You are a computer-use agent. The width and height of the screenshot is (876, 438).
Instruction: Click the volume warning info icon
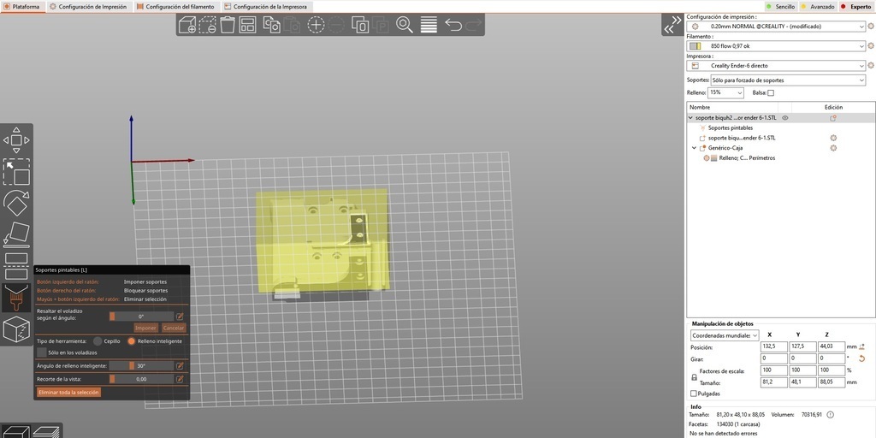pyautogui.click(x=830, y=415)
